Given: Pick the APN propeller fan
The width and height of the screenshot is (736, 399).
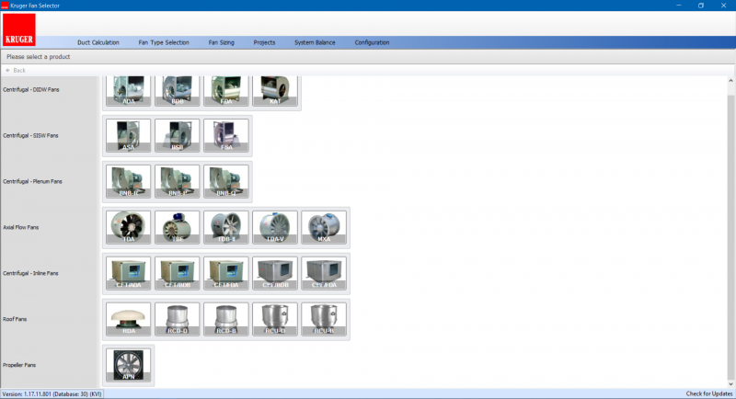Looking at the screenshot, I should coord(128,365).
